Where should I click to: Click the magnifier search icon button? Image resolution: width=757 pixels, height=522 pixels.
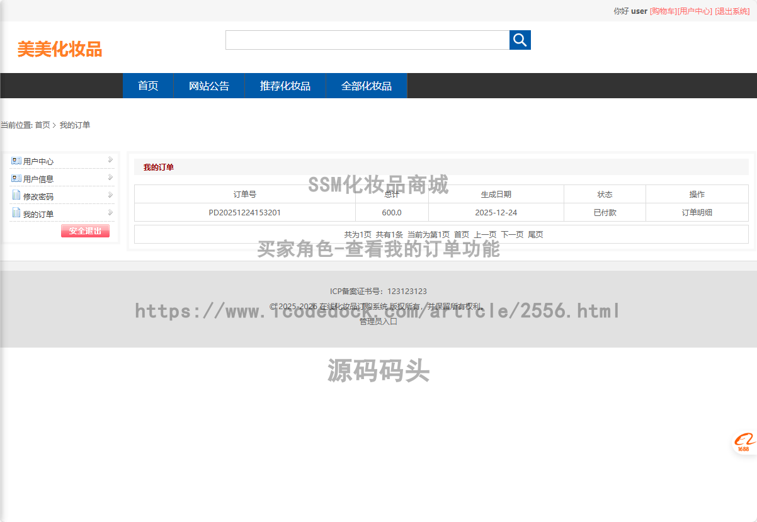(520, 40)
